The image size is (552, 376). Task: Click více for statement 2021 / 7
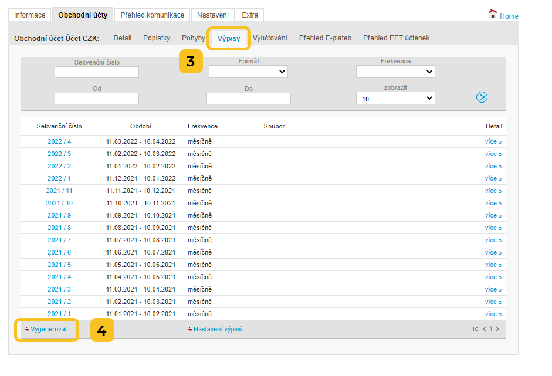tap(493, 240)
